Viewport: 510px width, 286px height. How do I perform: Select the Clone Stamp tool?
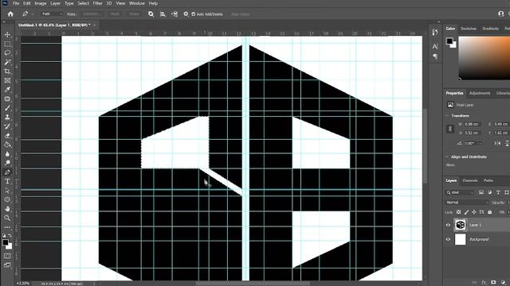pyautogui.click(x=7, y=117)
